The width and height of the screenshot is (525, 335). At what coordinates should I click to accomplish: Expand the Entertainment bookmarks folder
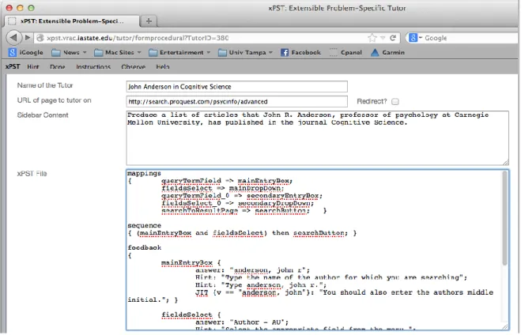click(179, 53)
